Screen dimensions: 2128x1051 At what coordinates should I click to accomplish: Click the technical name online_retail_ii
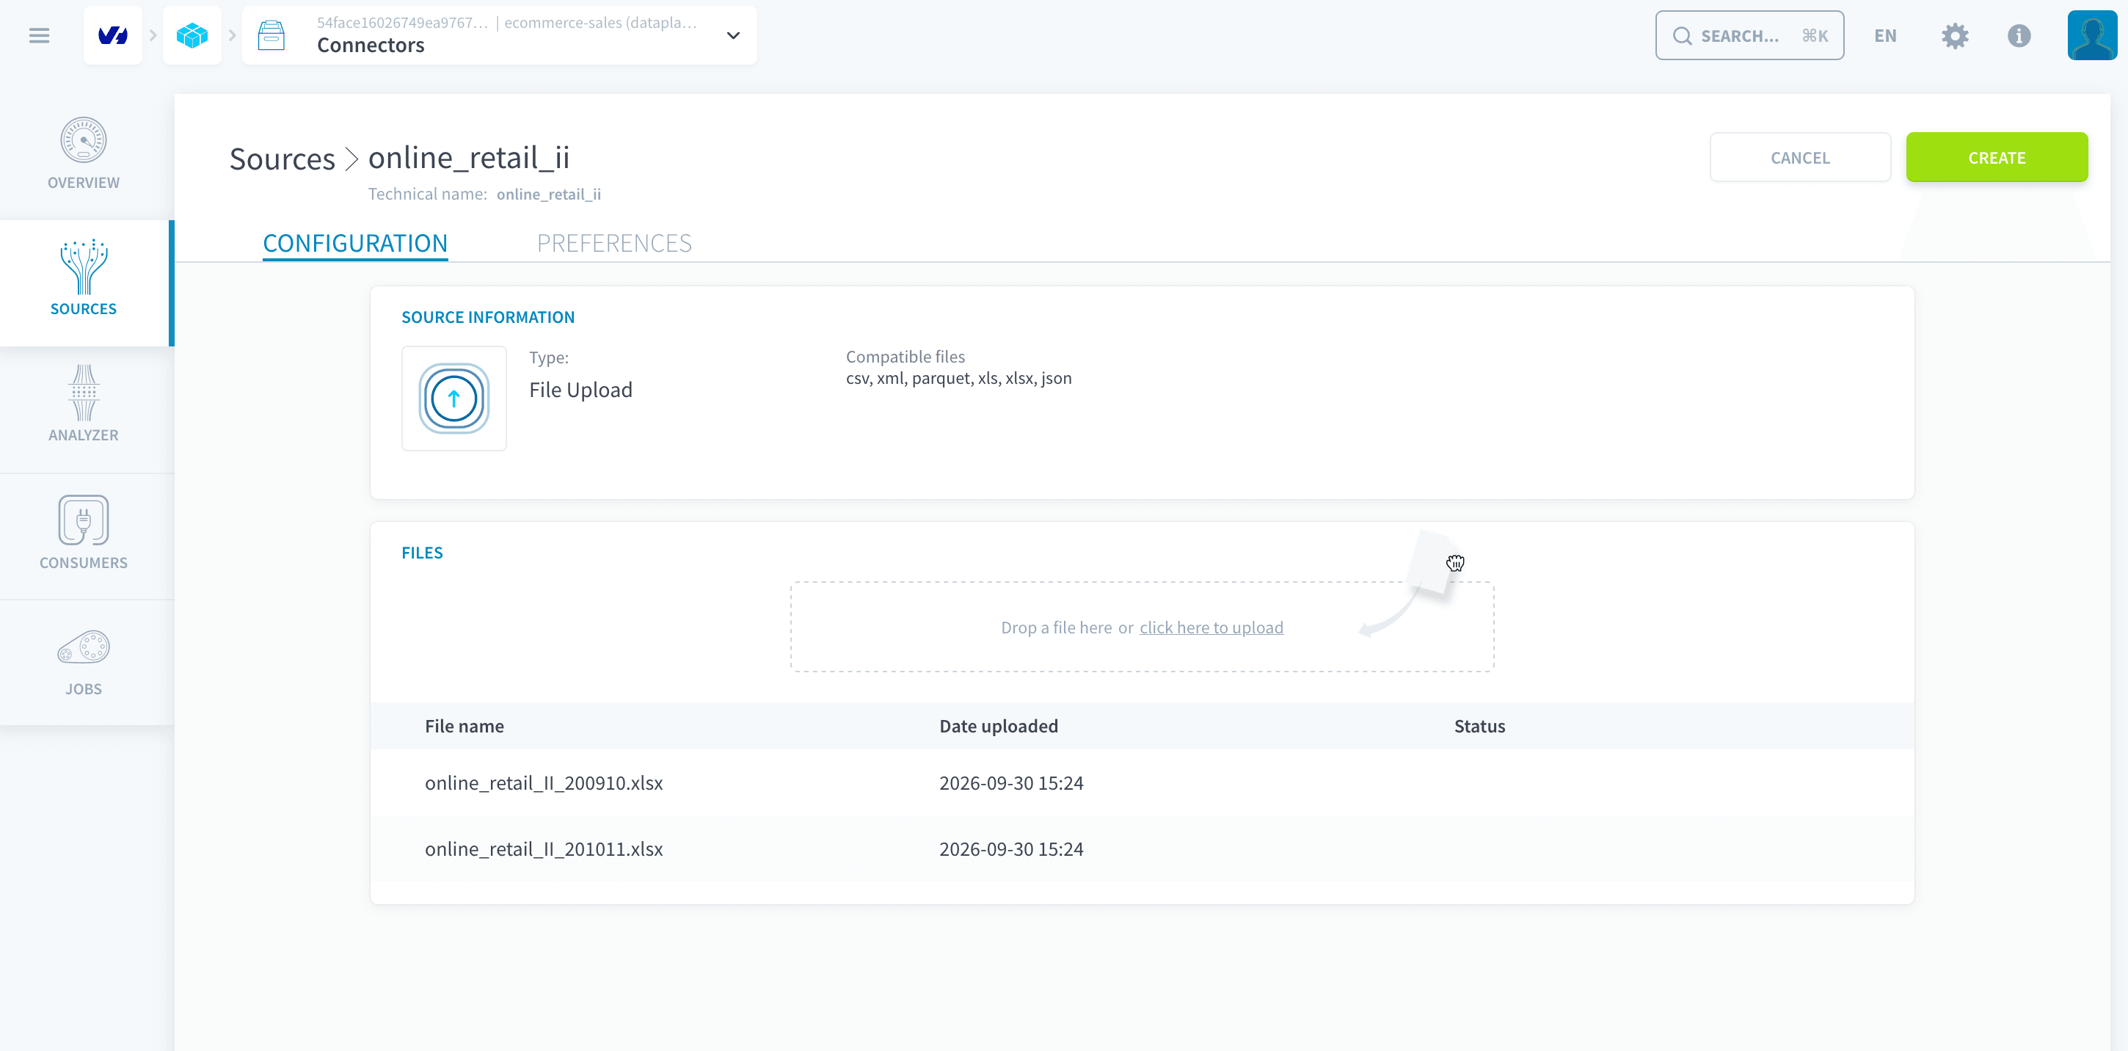point(549,194)
